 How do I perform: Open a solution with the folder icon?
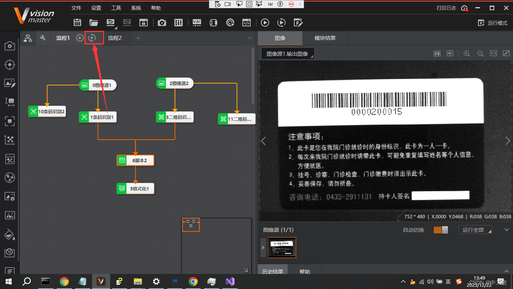tap(94, 23)
